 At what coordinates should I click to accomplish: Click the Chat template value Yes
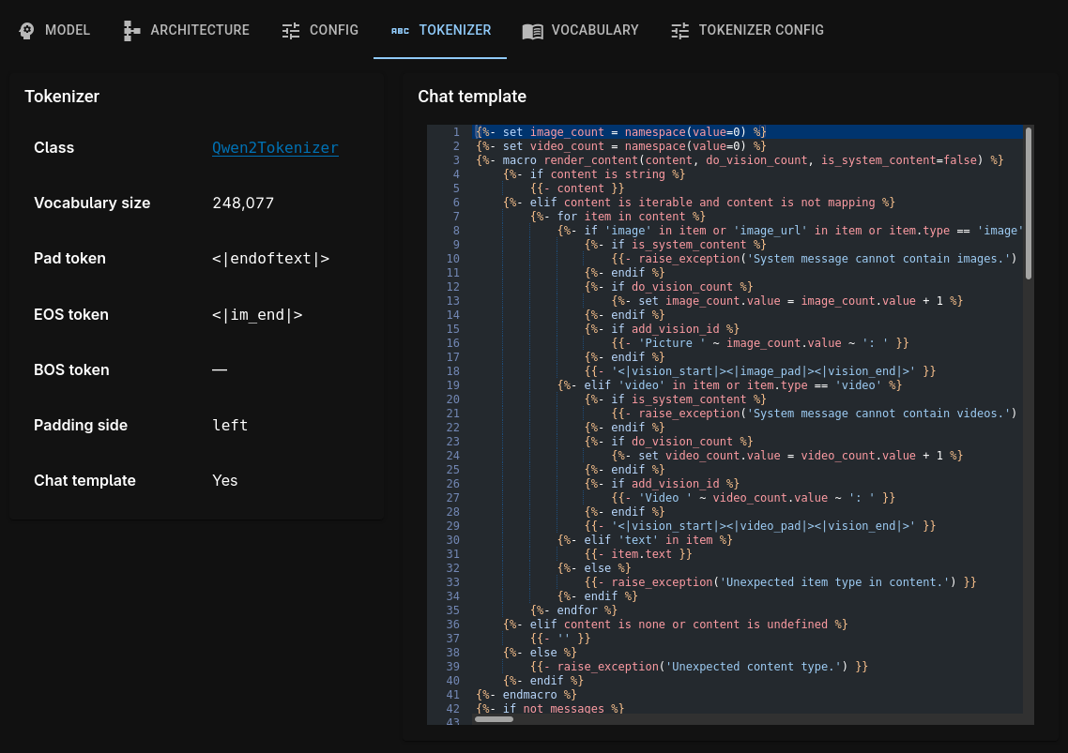(225, 481)
